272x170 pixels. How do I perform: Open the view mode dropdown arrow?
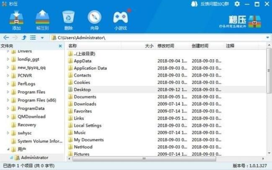pyautogui.click(x=42, y=38)
